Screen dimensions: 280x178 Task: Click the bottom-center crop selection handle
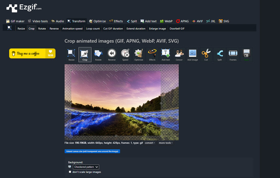[x=116, y=136]
